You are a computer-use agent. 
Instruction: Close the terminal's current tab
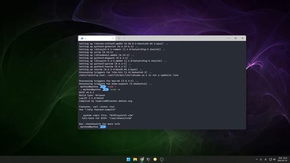113,38
